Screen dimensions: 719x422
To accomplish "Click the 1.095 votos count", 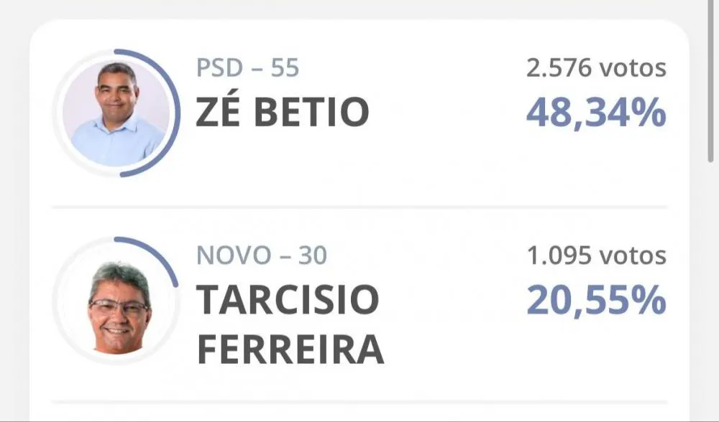I will point(597,255).
